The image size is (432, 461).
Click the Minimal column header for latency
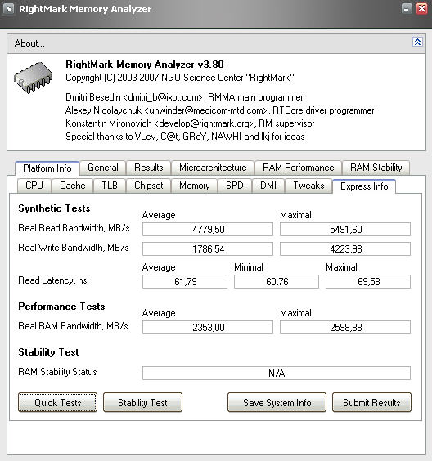(x=249, y=267)
